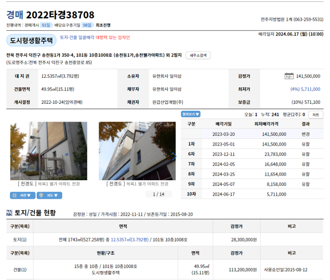Viewport: 330px width, 280px height.
Task: Select the 1차 2023-05-01 auction row
Action: click(x=252, y=144)
